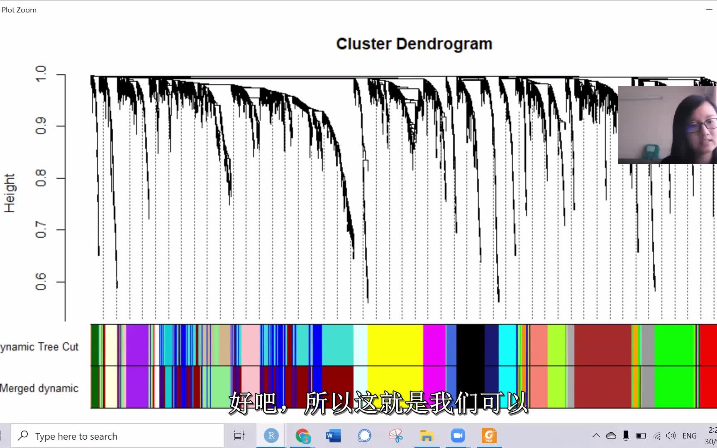
Task: Open the red pinwheel app in the taskbar
Action: click(396, 436)
